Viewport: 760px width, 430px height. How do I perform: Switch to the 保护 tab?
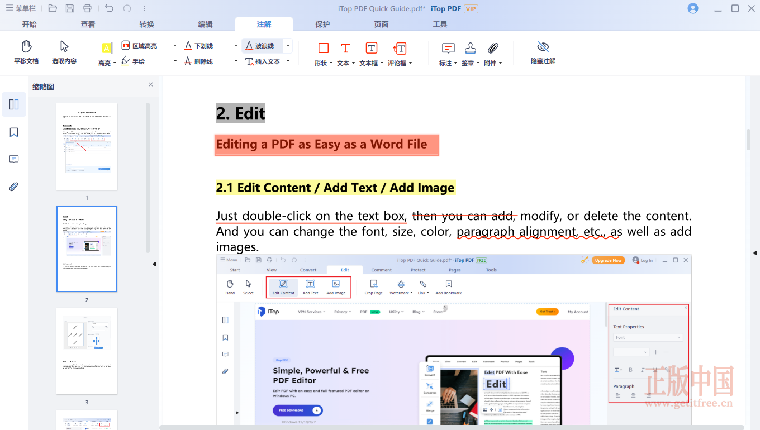click(322, 24)
